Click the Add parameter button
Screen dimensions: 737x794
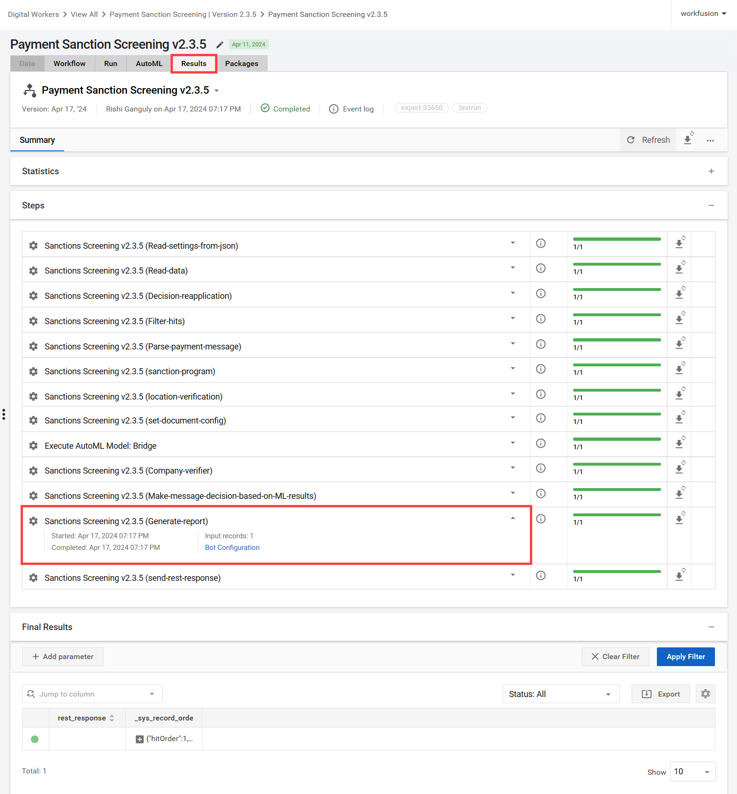click(x=63, y=657)
